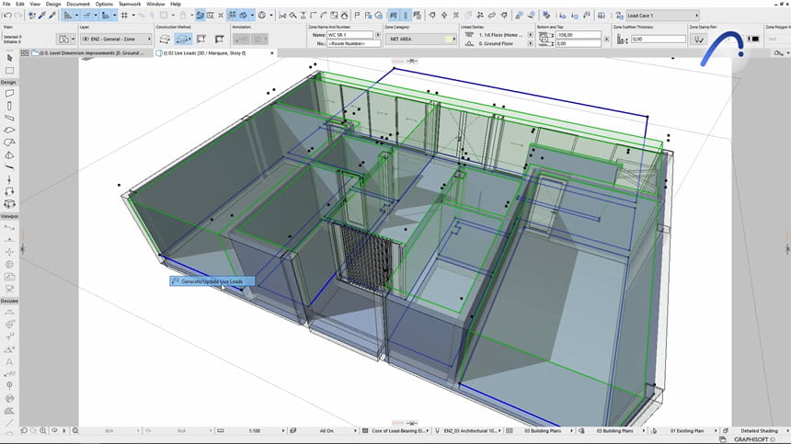Select the Column tool in toolbox

[9, 106]
